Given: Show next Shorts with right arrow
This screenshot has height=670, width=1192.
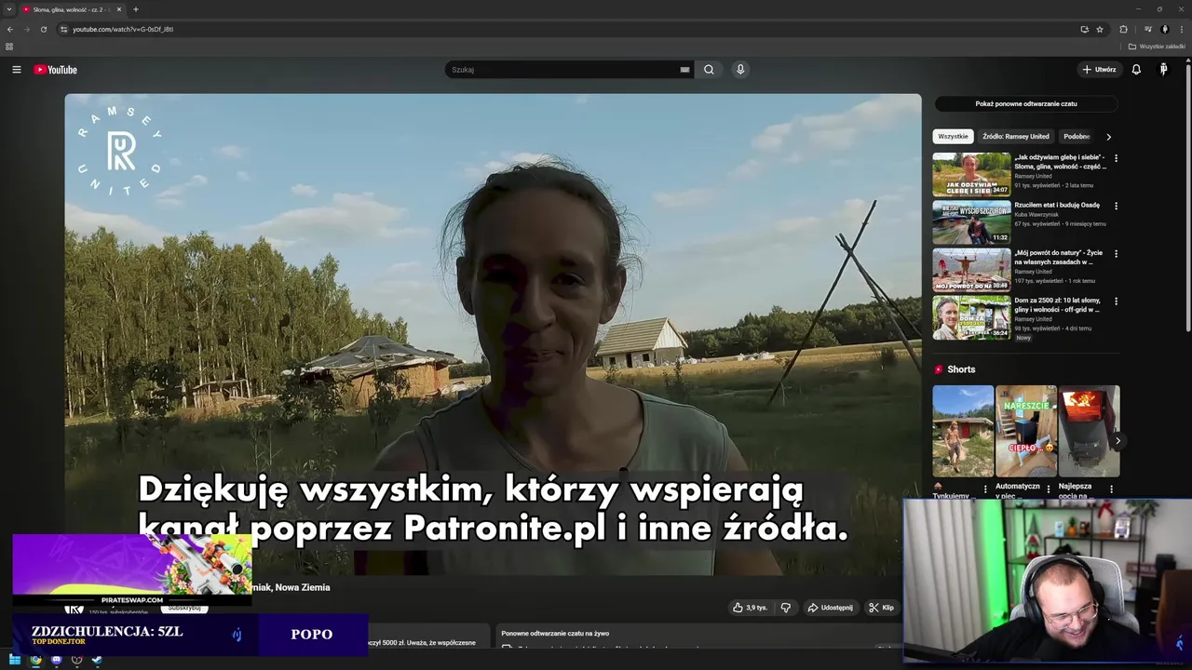Looking at the screenshot, I should [1117, 441].
